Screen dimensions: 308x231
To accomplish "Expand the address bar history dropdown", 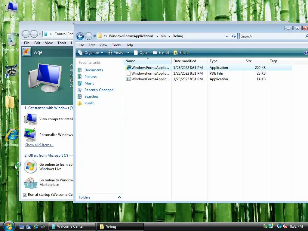I will [227, 36].
